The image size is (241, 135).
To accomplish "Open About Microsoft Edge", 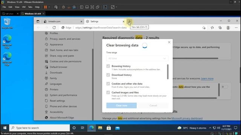I will (62, 117).
